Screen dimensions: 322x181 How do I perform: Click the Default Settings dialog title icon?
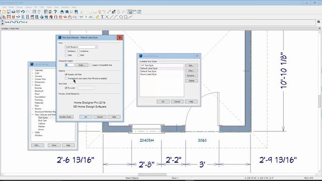[32, 64]
